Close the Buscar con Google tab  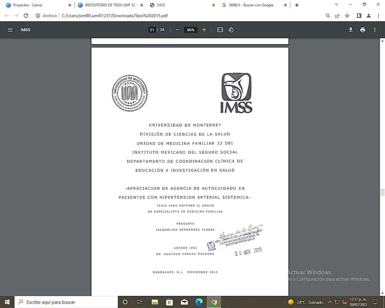pos(286,5)
